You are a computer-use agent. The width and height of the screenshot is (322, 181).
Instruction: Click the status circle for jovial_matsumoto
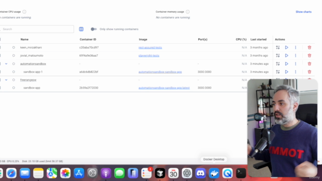[14, 56]
